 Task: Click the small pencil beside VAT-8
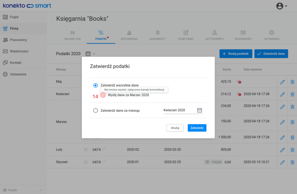104,162
